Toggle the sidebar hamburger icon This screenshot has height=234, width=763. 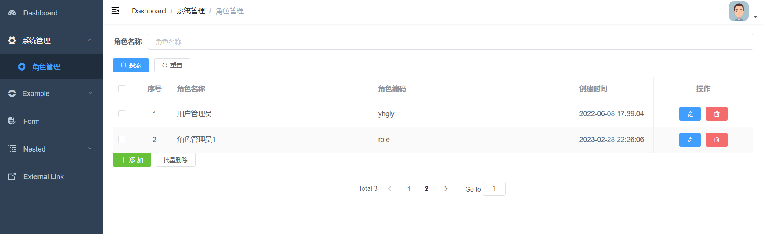115,11
